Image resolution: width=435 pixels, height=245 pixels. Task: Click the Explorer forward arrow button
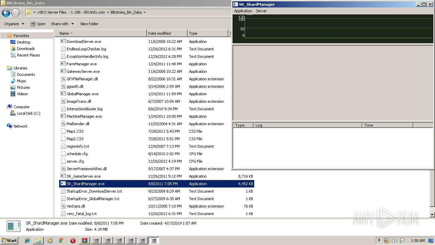click(x=15, y=13)
